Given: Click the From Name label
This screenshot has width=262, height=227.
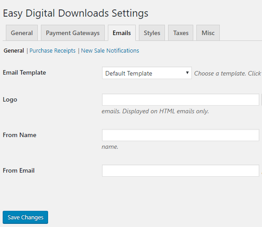Looking at the screenshot, I should click(x=20, y=135).
